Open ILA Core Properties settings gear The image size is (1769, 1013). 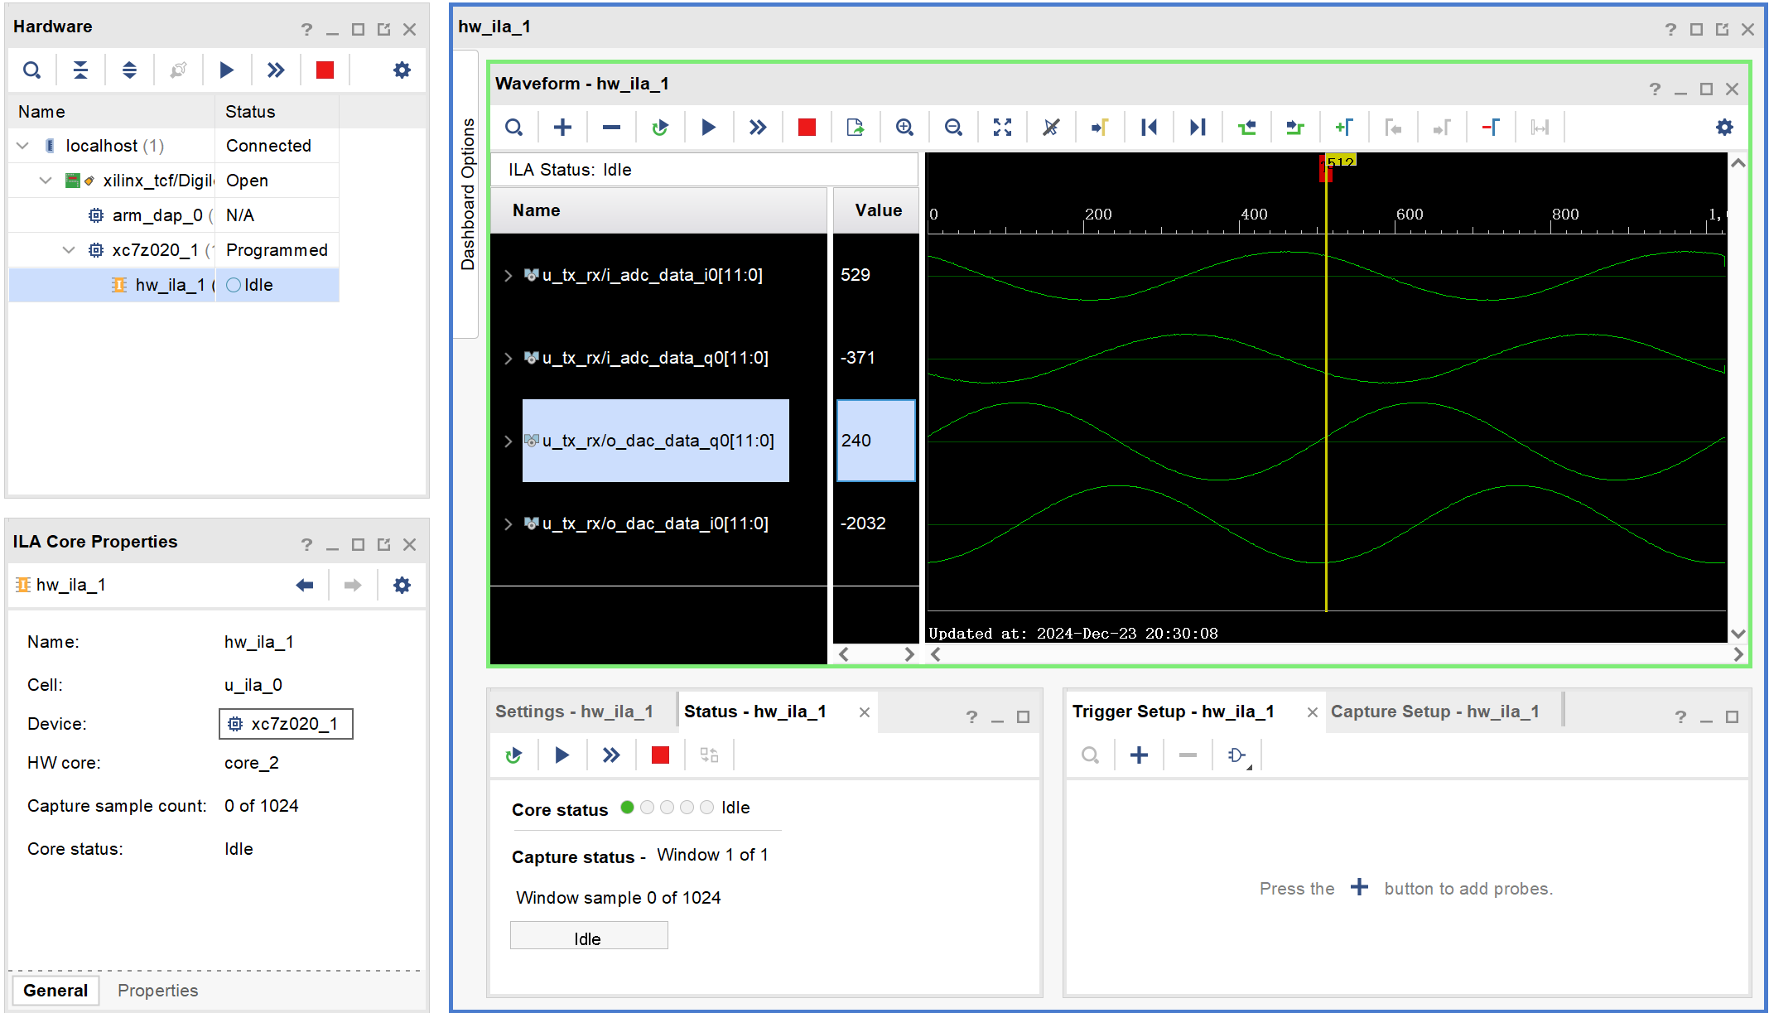[x=402, y=586]
